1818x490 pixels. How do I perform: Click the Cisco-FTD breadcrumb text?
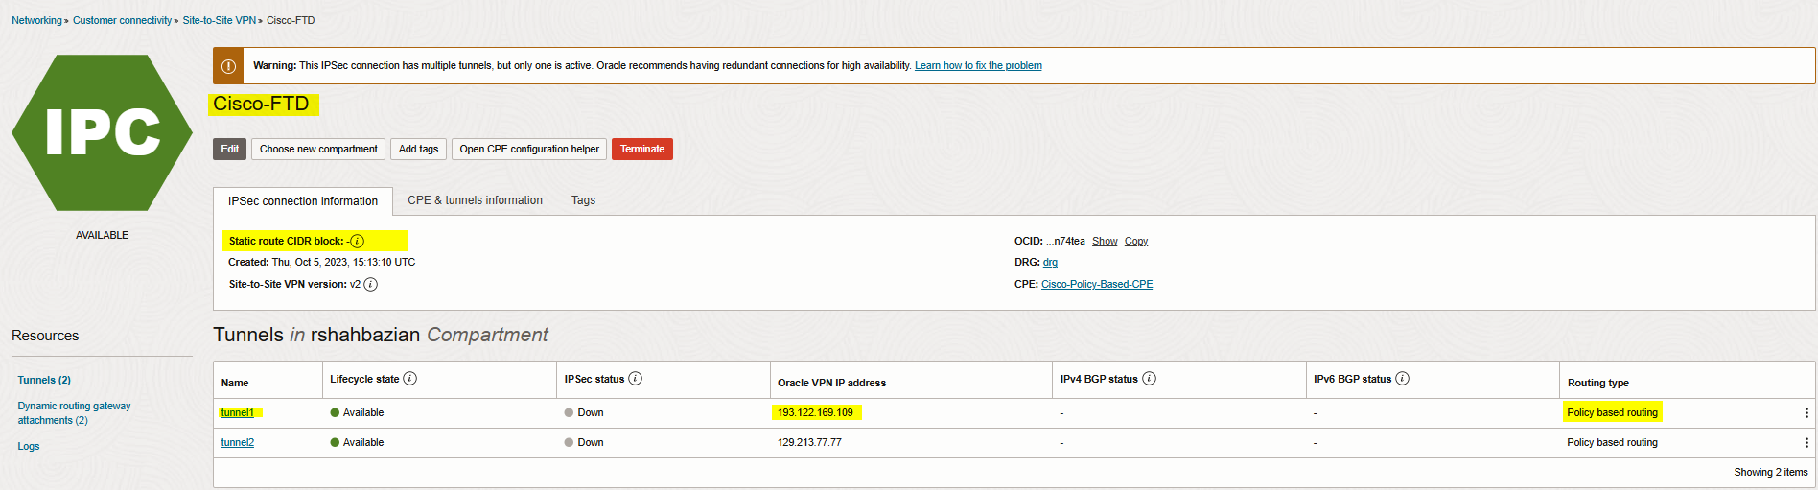click(x=291, y=20)
